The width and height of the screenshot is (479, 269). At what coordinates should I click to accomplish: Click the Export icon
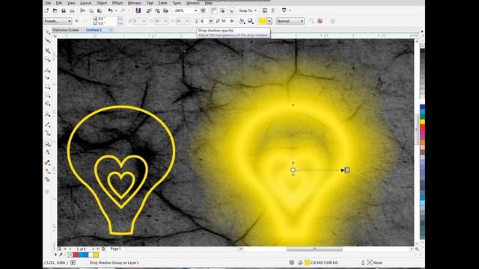click(158, 10)
